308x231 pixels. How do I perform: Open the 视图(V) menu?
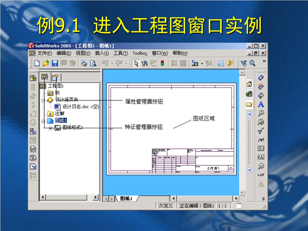pos(83,53)
